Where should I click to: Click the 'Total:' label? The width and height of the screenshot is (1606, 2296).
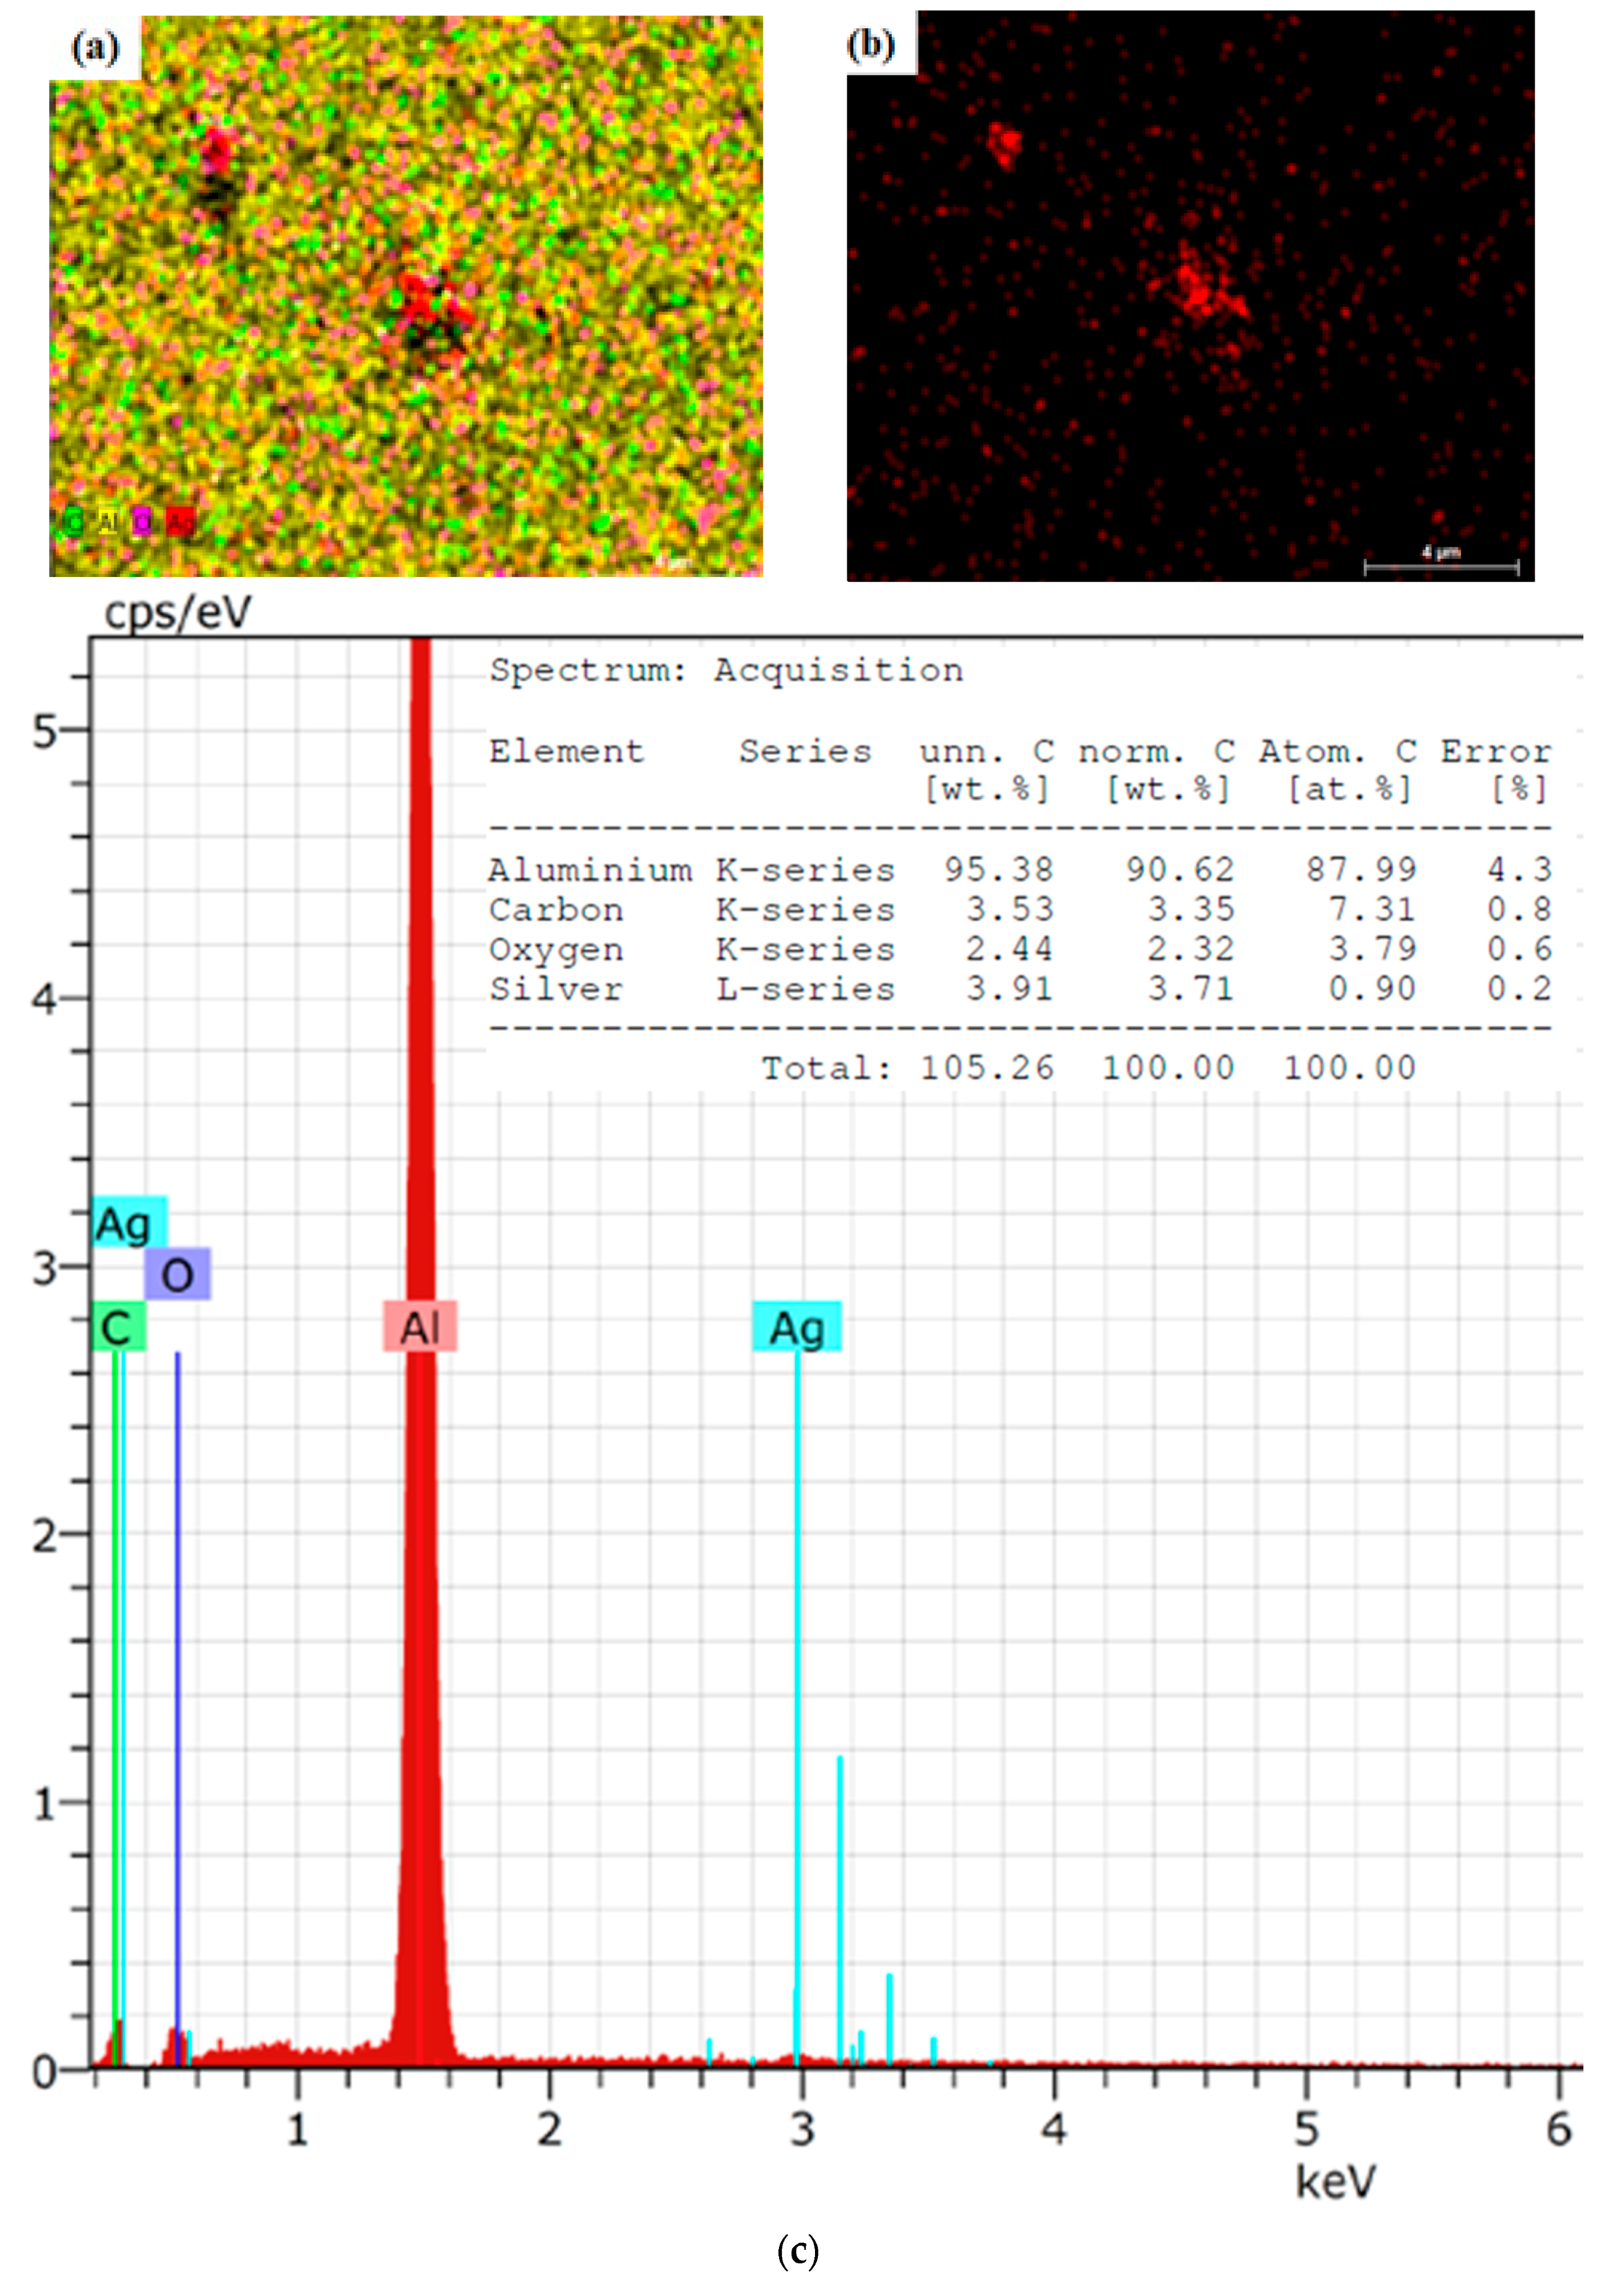[827, 1068]
